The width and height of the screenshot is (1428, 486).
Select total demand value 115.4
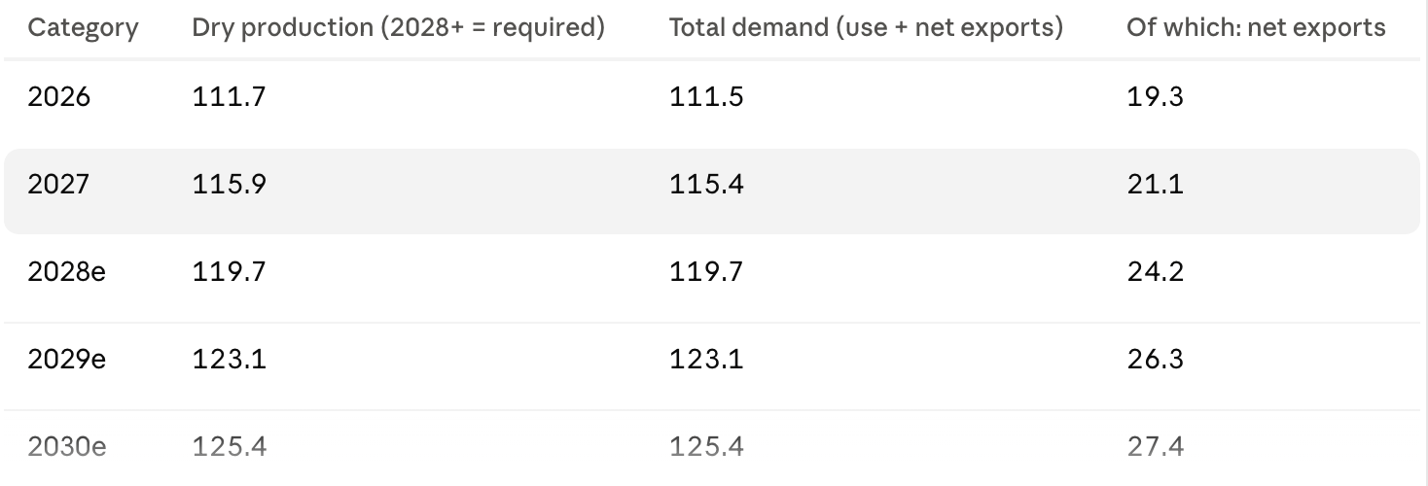click(x=705, y=184)
